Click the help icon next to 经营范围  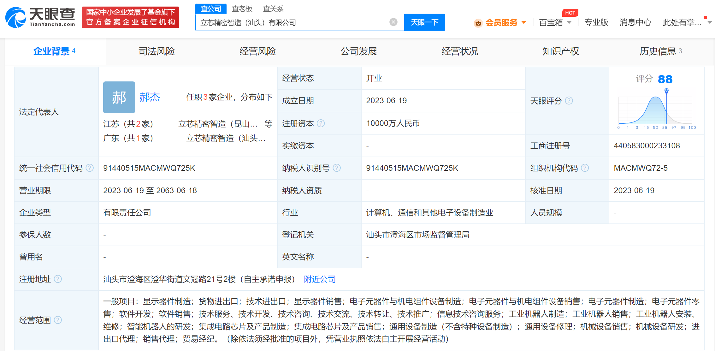58,320
